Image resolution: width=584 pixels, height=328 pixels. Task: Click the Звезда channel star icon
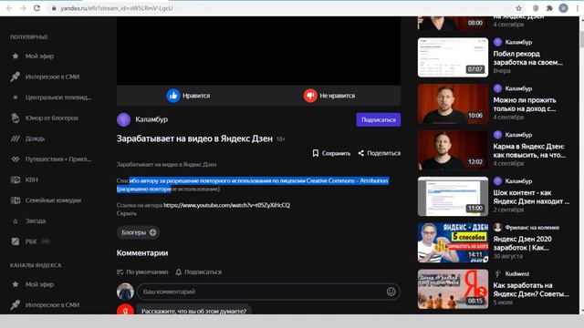[16, 220]
